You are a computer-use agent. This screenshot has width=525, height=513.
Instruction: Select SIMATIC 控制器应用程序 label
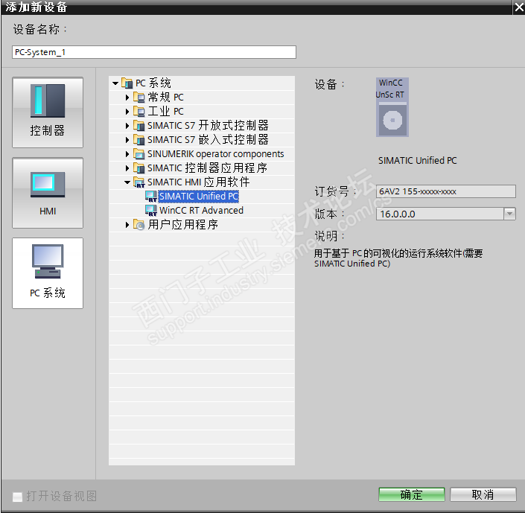point(207,168)
